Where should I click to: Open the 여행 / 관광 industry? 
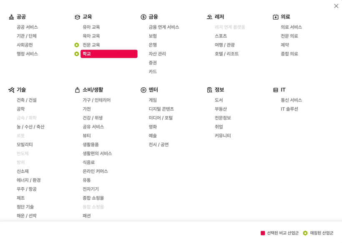pos(224,45)
